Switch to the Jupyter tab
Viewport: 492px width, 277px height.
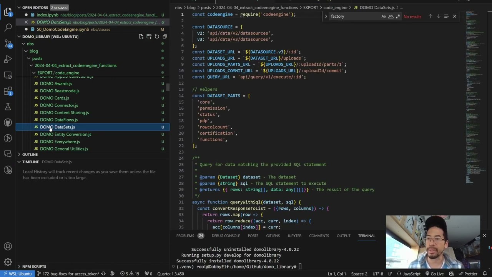coord(294,235)
